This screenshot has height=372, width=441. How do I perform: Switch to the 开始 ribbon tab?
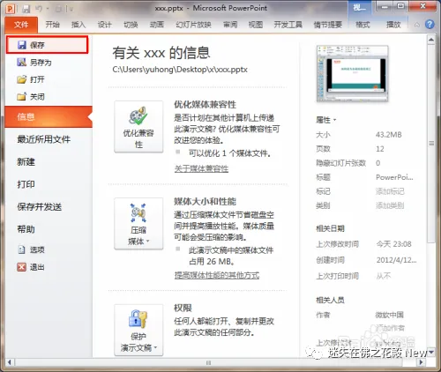[x=53, y=25]
